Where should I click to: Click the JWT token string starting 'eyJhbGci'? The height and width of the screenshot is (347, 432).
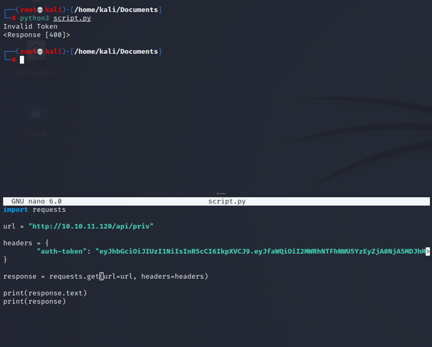260,251
